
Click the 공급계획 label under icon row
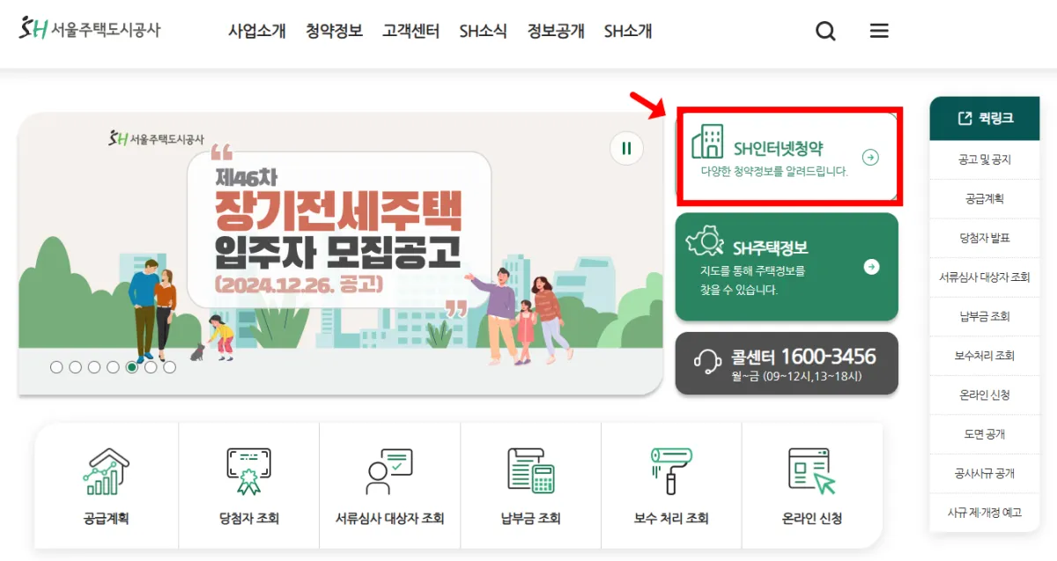[106, 519]
